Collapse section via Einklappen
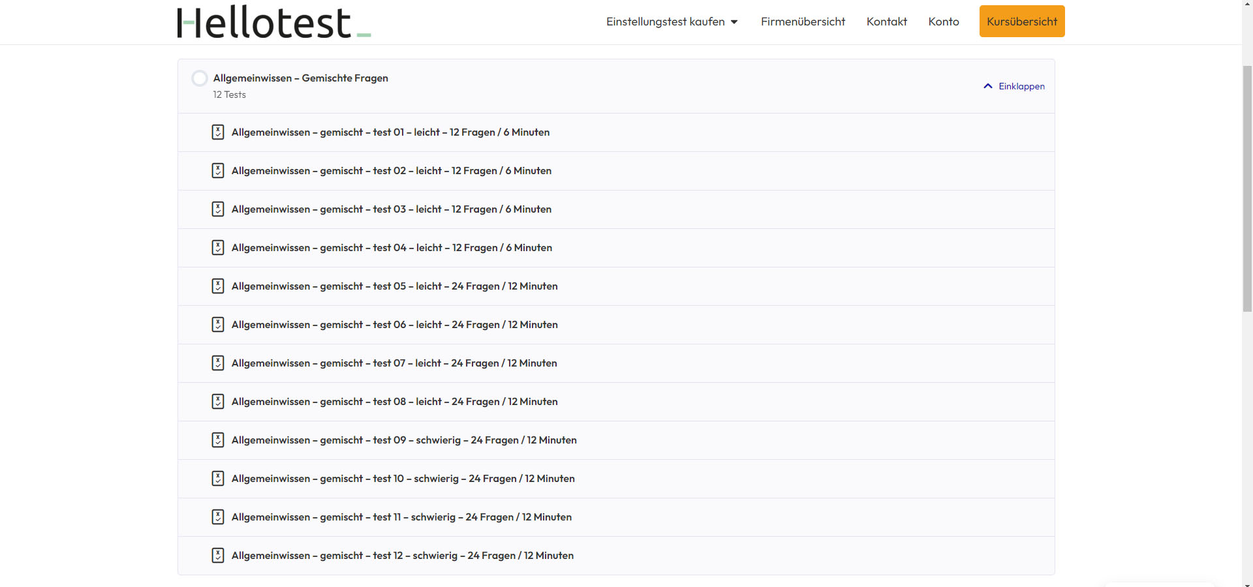 pos(1014,86)
